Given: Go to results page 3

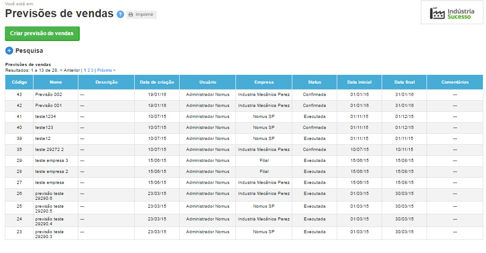Looking at the screenshot, I should tap(92, 70).
